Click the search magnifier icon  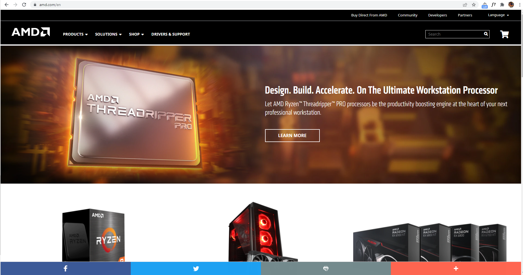point(486,34)
